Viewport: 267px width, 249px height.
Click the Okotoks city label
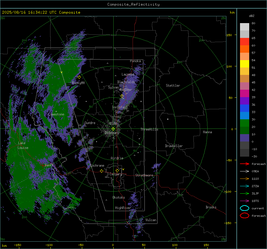coord(119,197)
